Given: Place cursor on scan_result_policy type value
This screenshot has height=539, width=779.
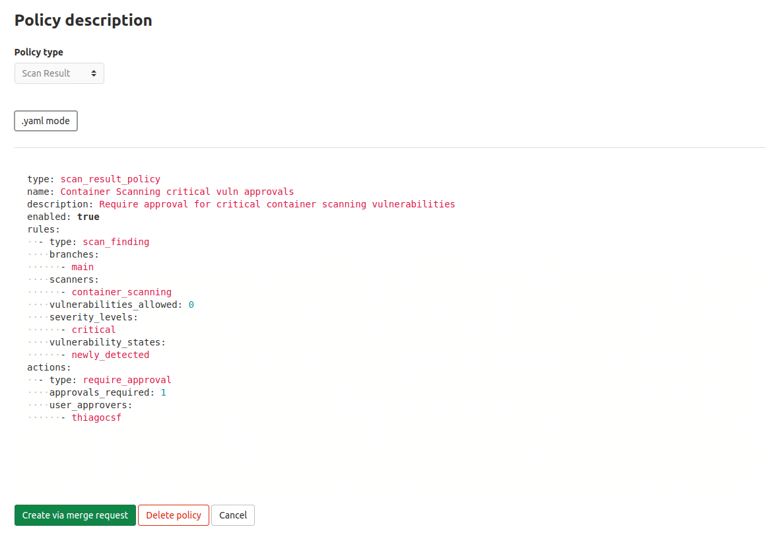Looking at the screenshot, I should (x=110, y=179).
